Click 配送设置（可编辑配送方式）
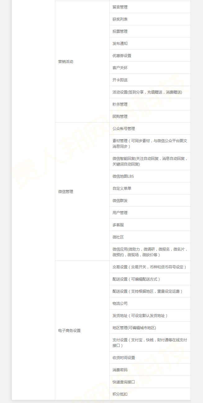Screen dimensions: 203x403 pos(150,279)
